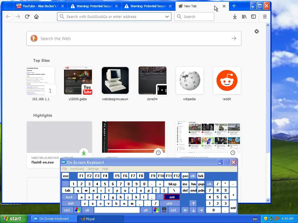Open On-Screen Keyboard Help menu

click(x=105, y=169)
